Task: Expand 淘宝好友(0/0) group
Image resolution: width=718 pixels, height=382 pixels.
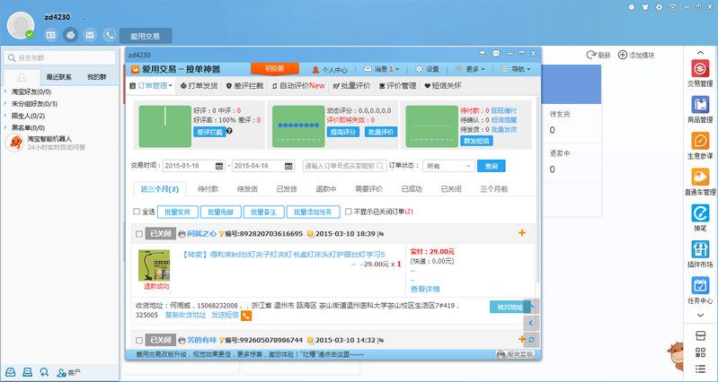Action: point(5,91)
